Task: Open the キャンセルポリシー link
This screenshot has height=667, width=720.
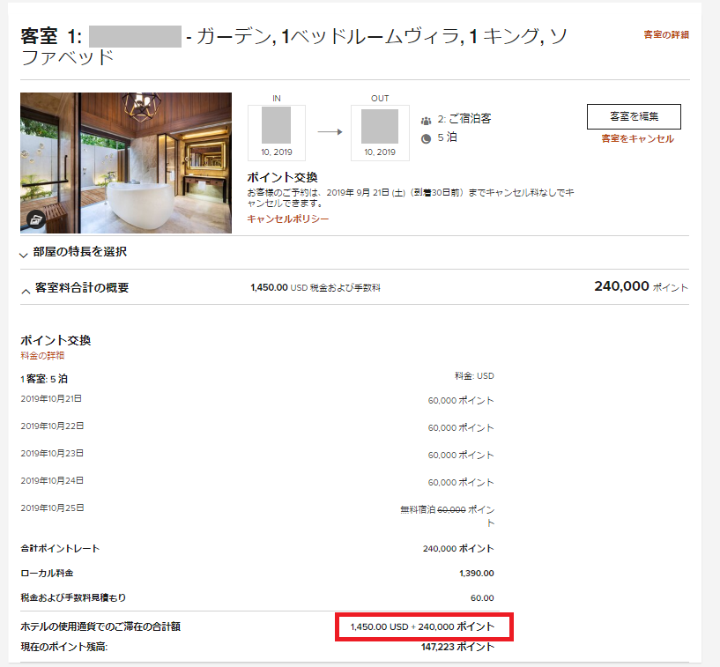Action: point(288,219)
